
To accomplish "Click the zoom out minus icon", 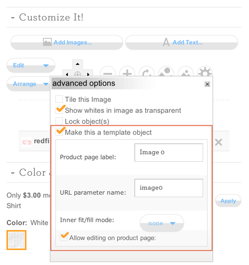I will coord(108,72).
